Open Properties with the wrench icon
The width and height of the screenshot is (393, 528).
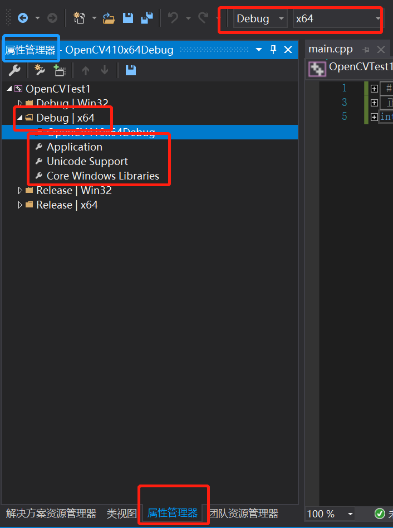point(14,70)
